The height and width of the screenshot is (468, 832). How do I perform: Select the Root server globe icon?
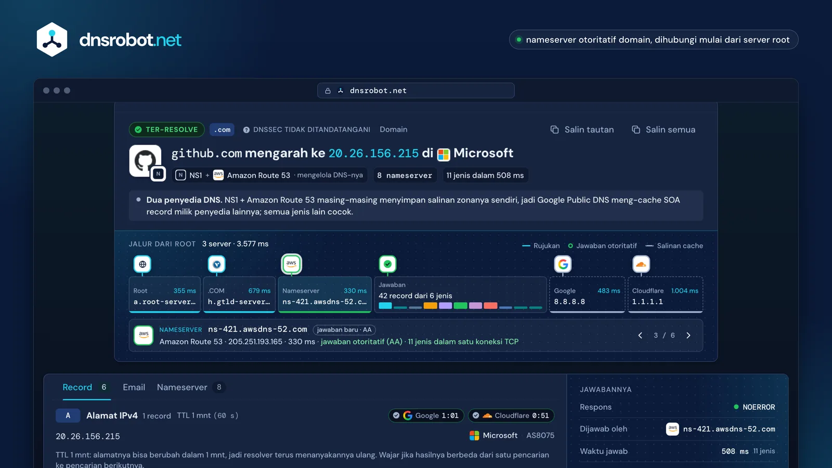[142, 264]
